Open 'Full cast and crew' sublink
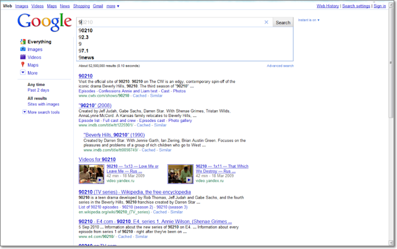Viewport: 397px width, 249px height. 119,121
